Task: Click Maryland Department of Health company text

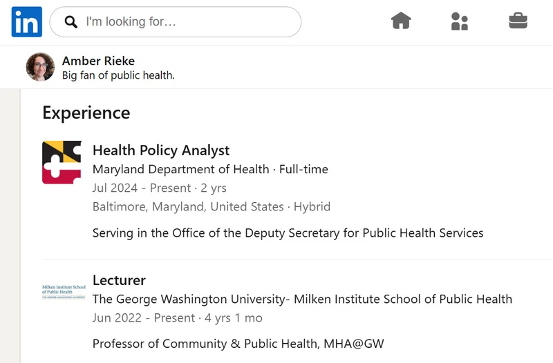Action: click(180, 169)
